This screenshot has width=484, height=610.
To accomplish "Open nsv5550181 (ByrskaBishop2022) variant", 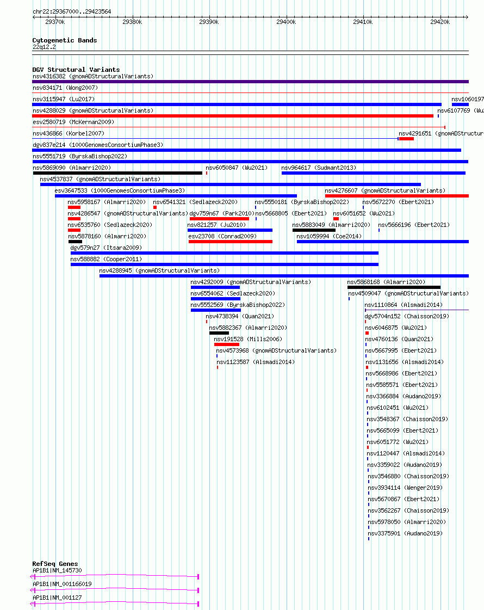I will 302,202.
